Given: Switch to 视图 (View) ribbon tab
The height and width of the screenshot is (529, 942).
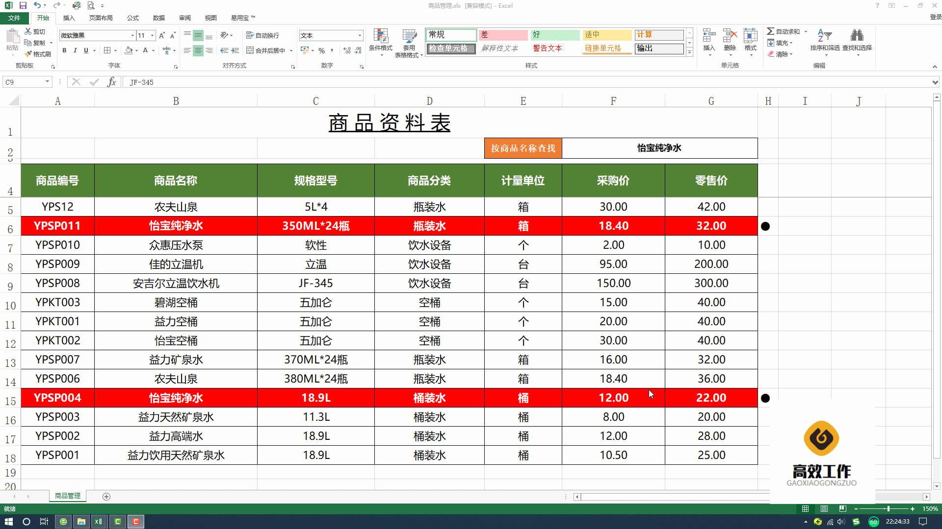Looking at the screenshot, I should coord(210,18).
